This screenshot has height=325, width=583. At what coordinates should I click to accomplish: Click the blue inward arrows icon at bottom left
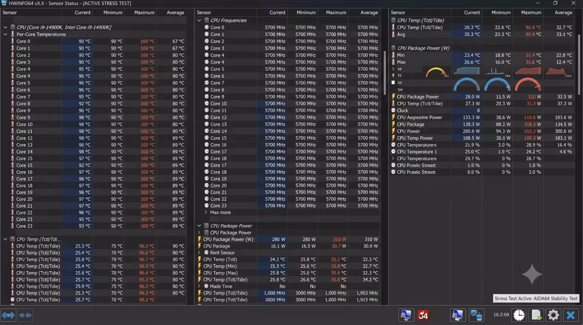click(25, 315)
